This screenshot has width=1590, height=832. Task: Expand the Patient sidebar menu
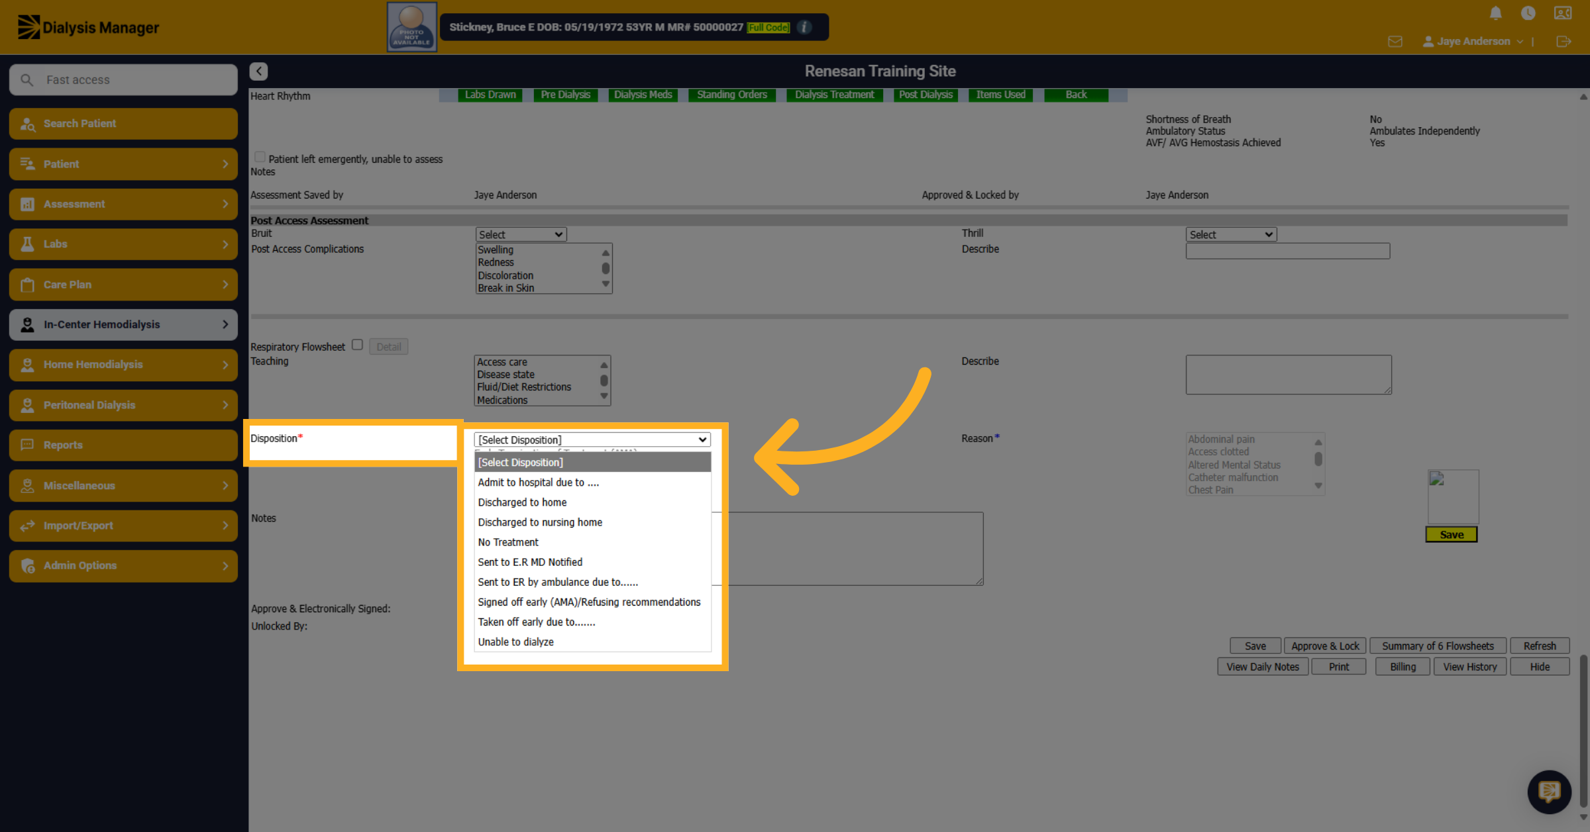[123, 164]
